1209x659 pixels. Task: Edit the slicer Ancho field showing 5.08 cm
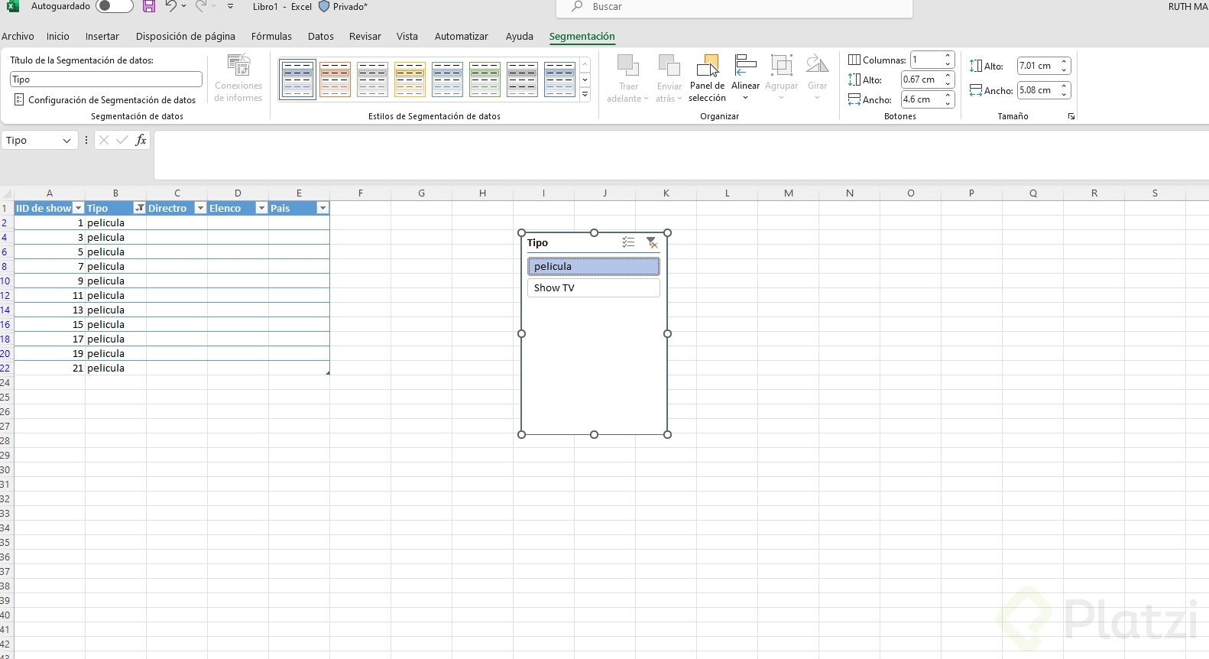(x=1037, y=90)
